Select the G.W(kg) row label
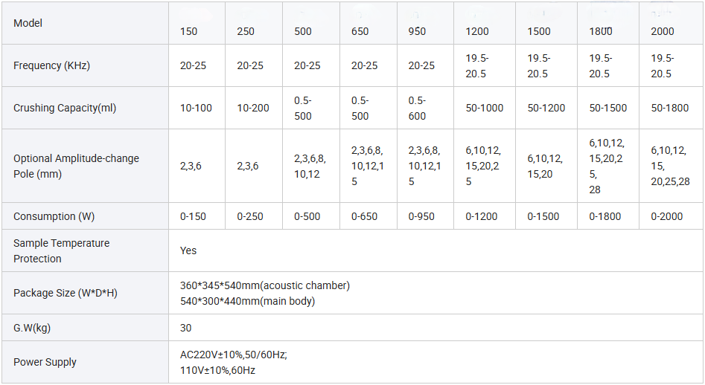Screen dimensions: 705x385 (32, 327)
